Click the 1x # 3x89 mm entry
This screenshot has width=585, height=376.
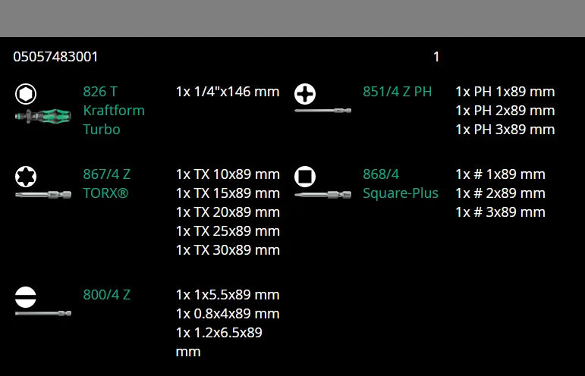[x=500, y=211]
